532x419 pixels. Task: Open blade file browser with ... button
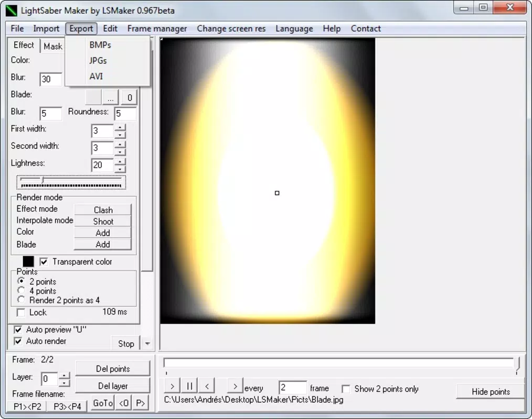coord(111,98)
